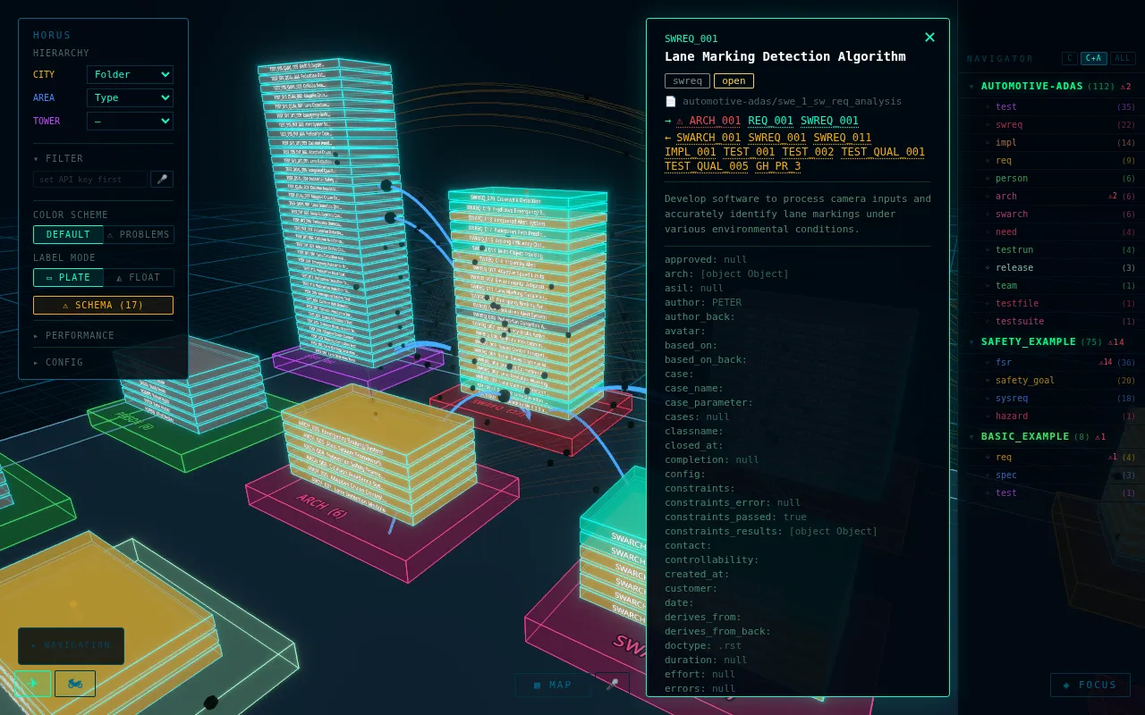This screenshot has width=1145, height=715.
Task: Set color scheme to PROBLEMS
Action: pyautogui.click(x=139, y=235)
